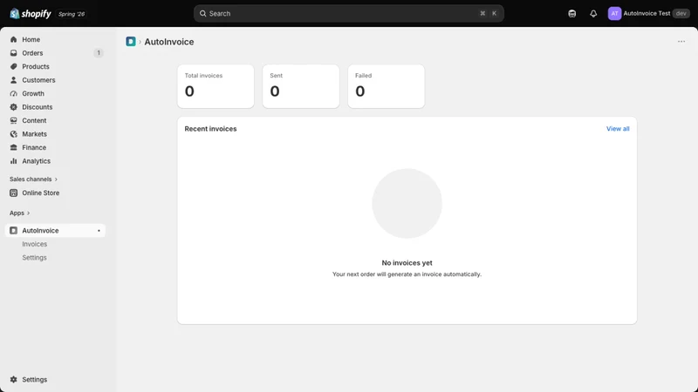
Task: Click the Spring '26 edition badge
Action: pyautogui.click(x=72, y=14)
